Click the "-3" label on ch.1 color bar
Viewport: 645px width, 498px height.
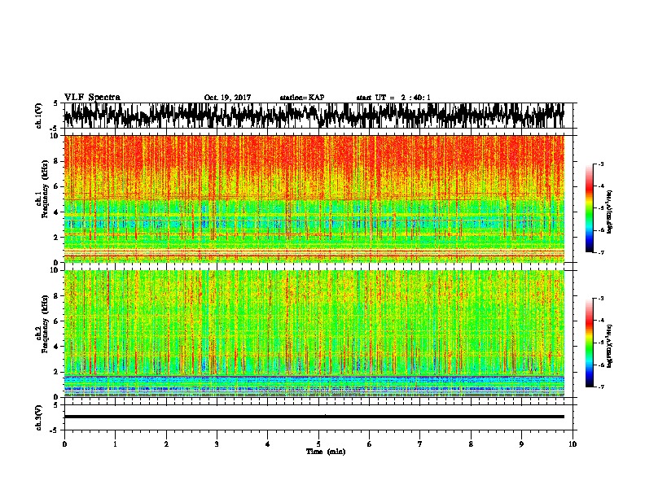coord(600,164)
